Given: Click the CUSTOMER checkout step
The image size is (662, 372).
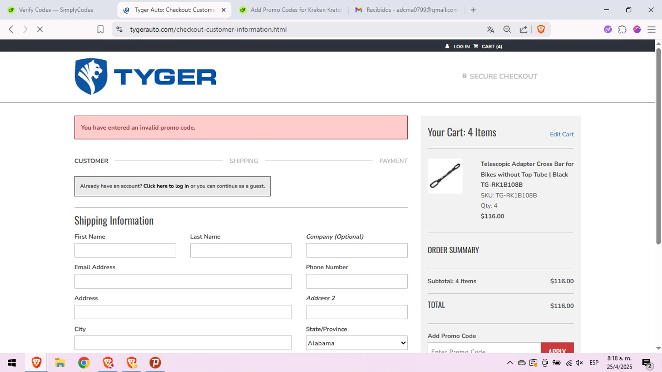Looking at the screenshot, I should 91,161.
